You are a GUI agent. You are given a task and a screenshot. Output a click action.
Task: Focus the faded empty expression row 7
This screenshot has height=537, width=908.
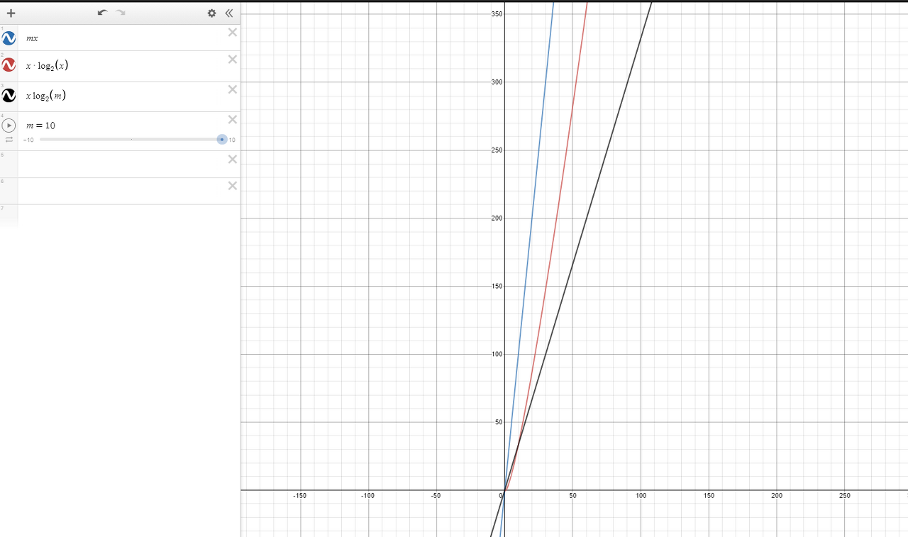pyautogui.click(x=122, y=216)
